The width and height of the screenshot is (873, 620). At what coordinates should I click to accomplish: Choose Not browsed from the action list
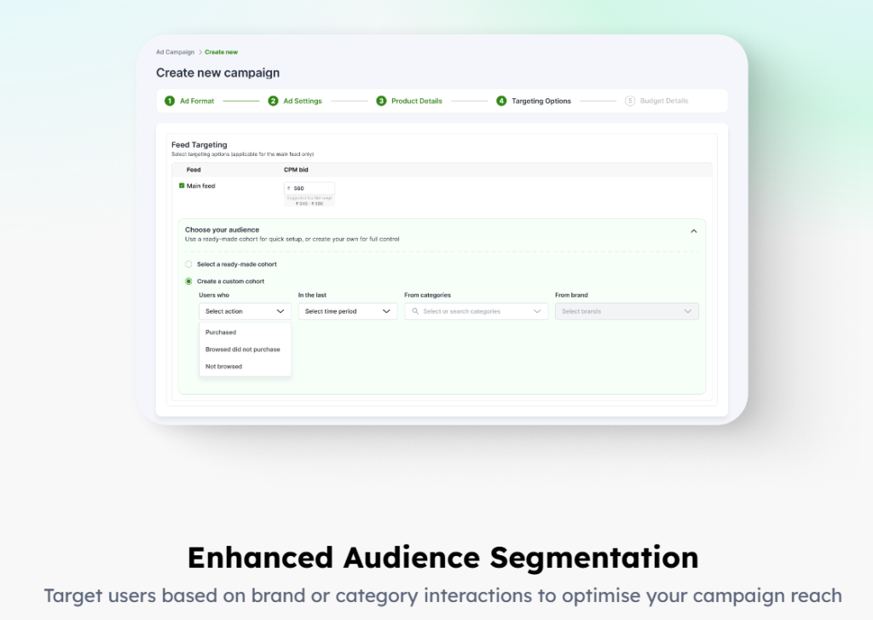point(224,367)
